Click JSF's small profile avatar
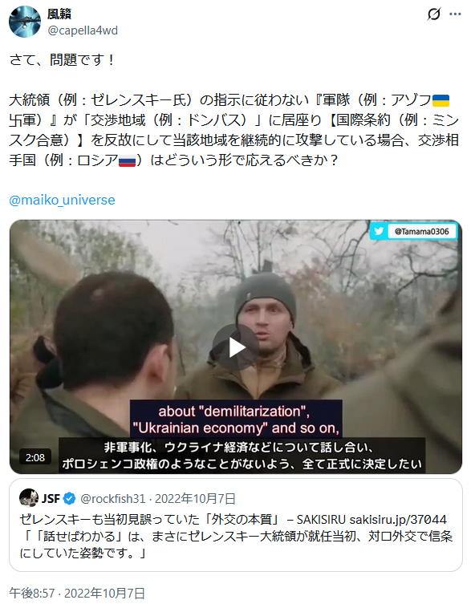 [x=29, y=498]
